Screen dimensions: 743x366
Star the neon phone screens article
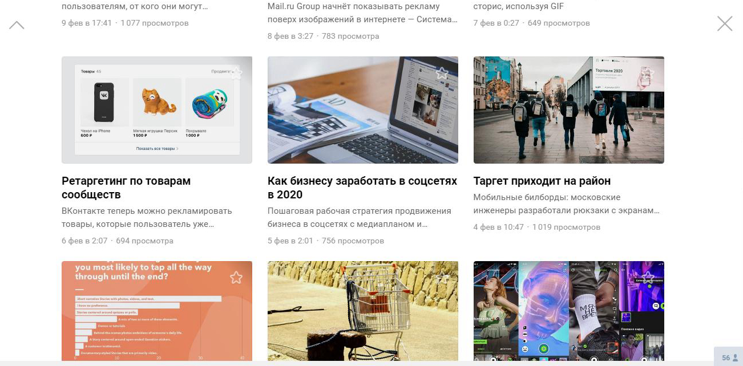[x=648, y=278]
